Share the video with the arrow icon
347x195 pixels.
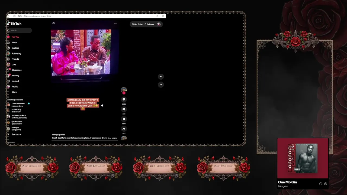[124, 129]
